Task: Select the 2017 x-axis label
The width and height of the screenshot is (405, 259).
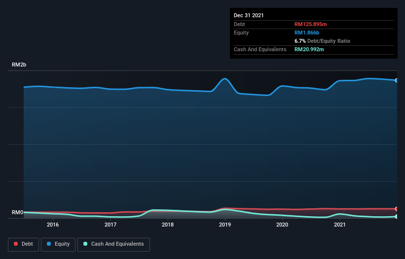Action: click(x=110, y=225)
